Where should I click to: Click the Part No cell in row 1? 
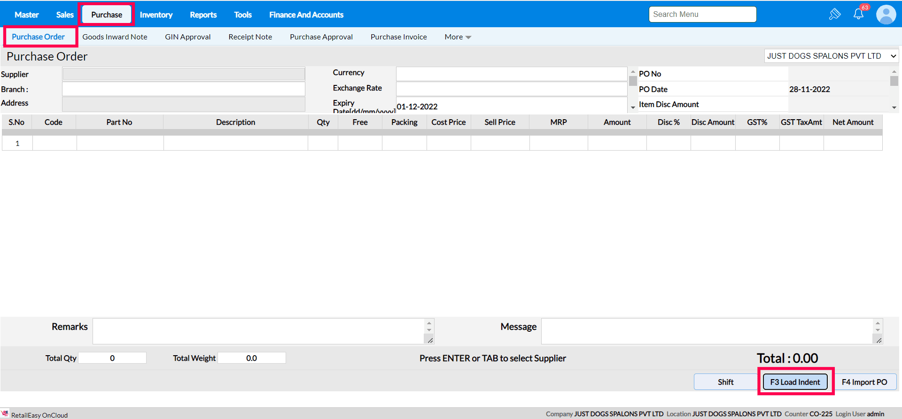pyautogui.click(x=120, y=143)
